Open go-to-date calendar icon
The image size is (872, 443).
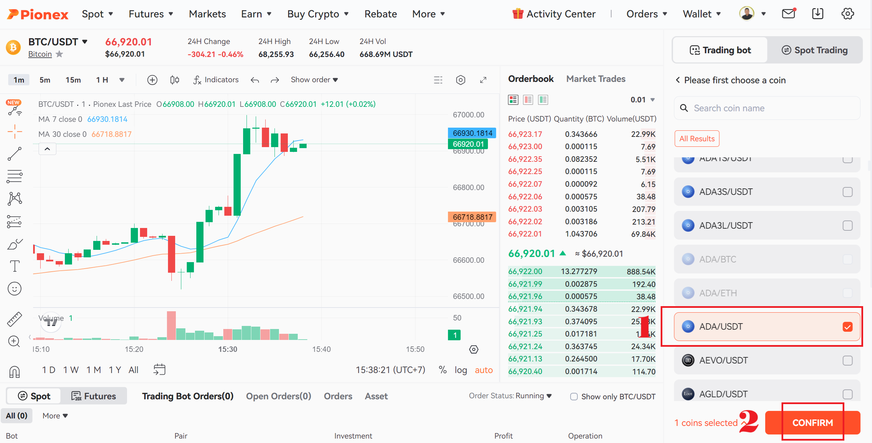(159, 370)
